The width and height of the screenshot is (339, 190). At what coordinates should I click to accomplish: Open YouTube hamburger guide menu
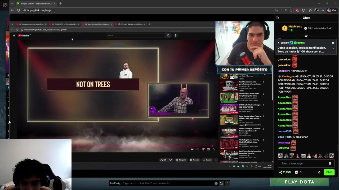coord(14,35)
